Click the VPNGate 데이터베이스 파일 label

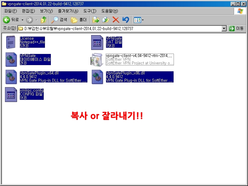pos(35,60)
